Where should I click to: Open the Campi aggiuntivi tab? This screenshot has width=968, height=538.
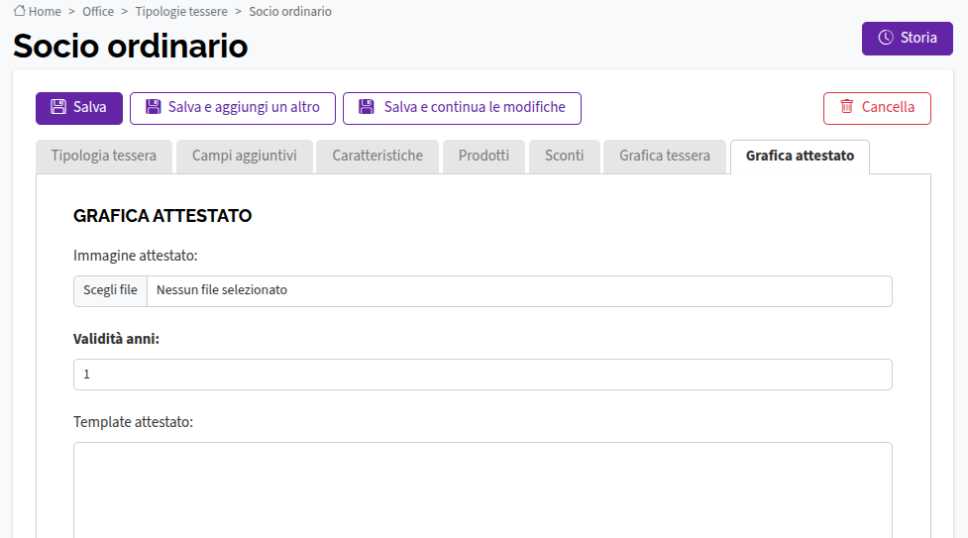point(245,157)
